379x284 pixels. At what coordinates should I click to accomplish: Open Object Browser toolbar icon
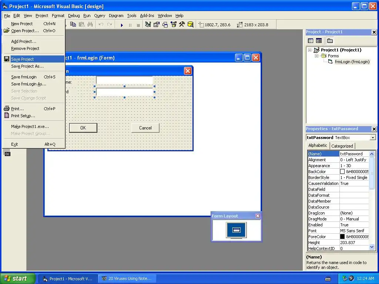pyautogui.click(x=174, y=24)
